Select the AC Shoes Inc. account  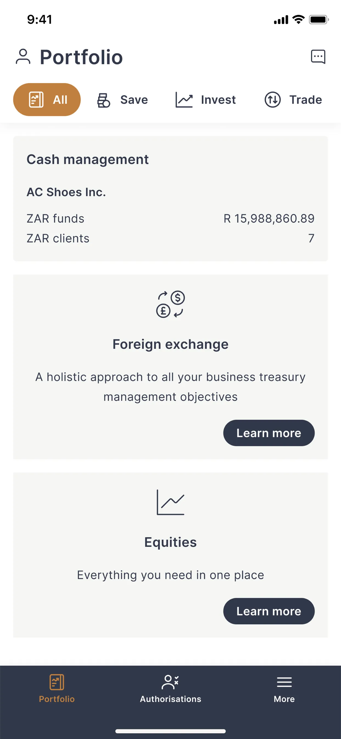[x=66, y=192]
